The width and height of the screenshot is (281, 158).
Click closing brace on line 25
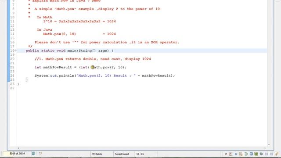(x=27, y=80)
